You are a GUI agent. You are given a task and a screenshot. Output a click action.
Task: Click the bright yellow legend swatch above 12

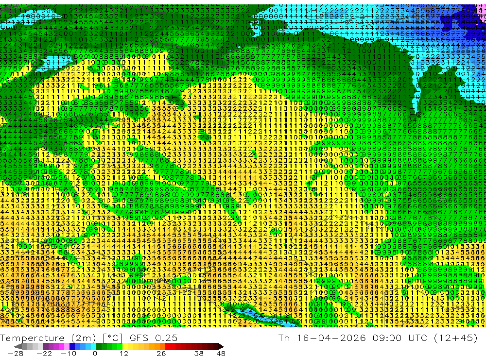[x=125, y=346]
